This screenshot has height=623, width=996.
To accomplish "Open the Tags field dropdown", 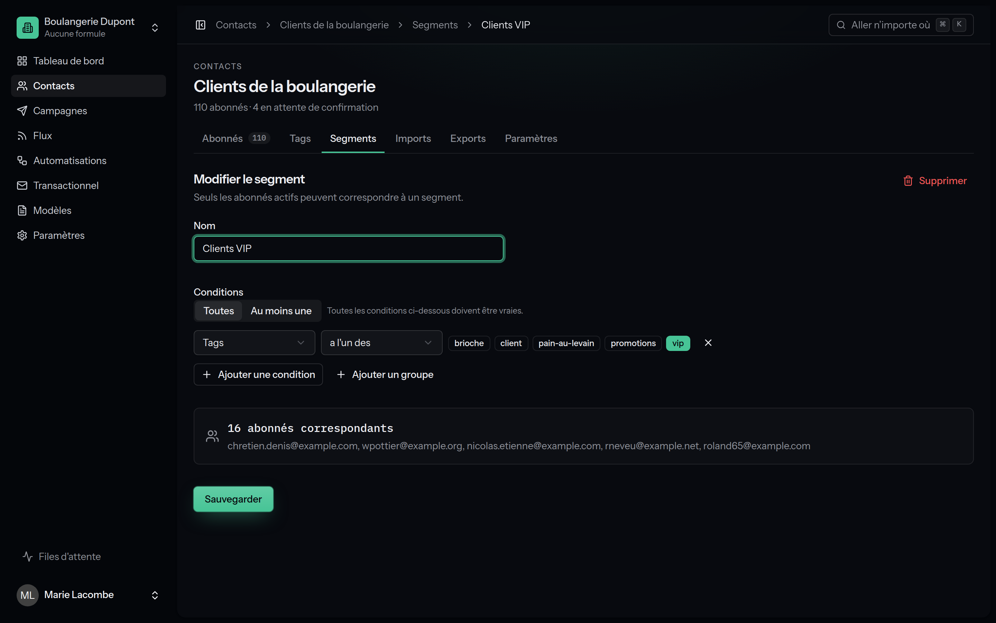I will [254, 343].
